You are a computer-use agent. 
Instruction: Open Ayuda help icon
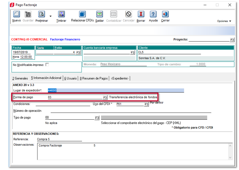(x=153, y=14)
